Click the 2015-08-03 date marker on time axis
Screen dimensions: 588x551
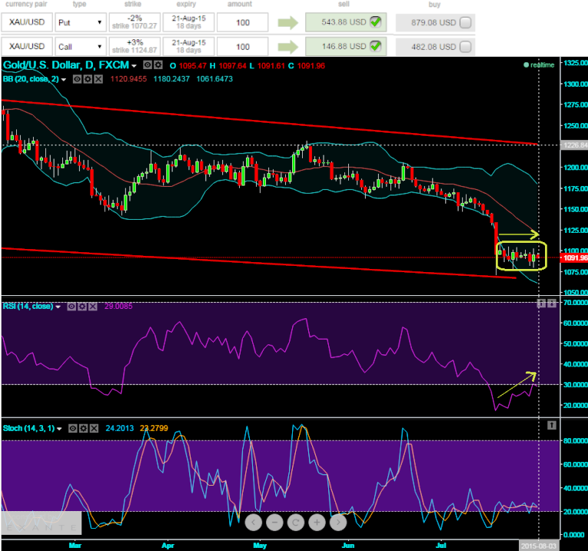click(537, 544)
